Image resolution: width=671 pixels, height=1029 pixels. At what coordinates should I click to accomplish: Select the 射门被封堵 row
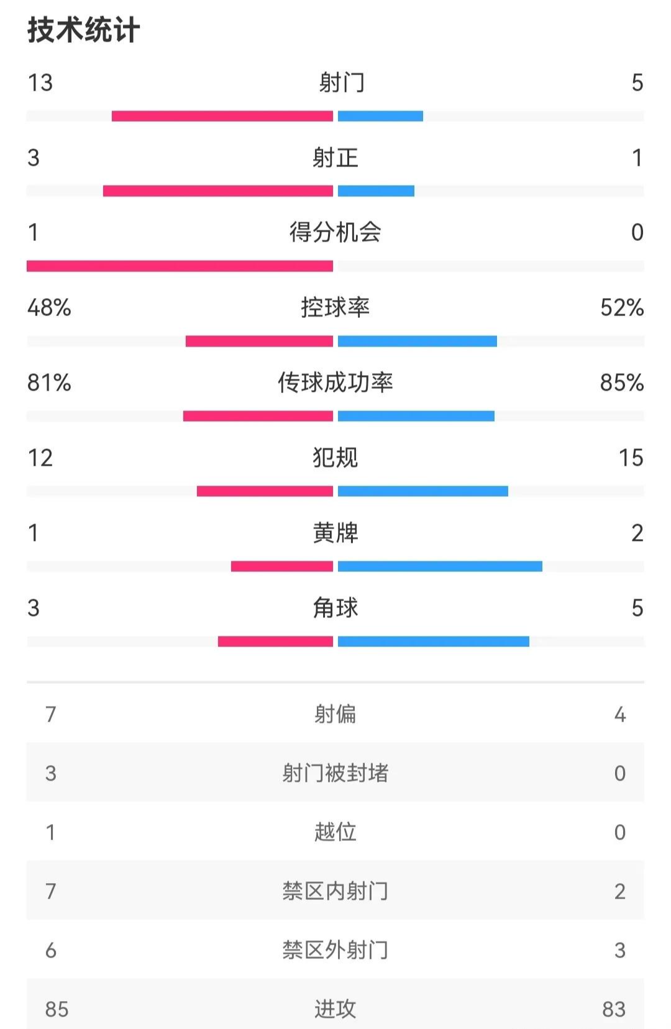pos(335,773)
